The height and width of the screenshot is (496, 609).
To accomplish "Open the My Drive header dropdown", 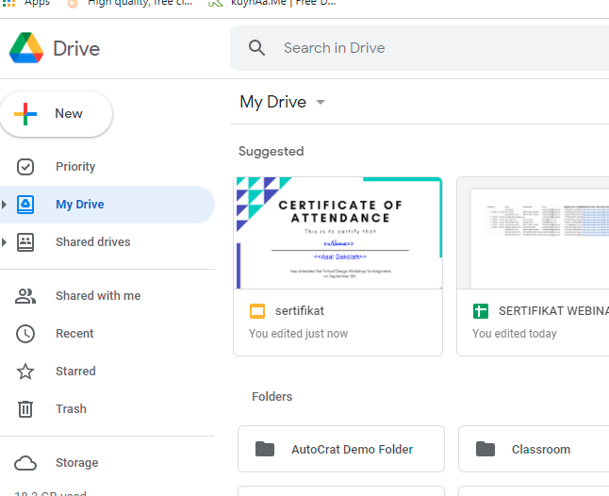I will (x=321, y=102).
